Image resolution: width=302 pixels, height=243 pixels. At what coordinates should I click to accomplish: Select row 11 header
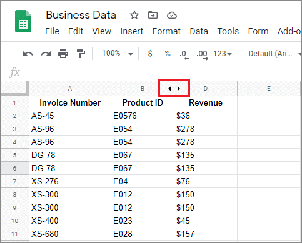14,234
